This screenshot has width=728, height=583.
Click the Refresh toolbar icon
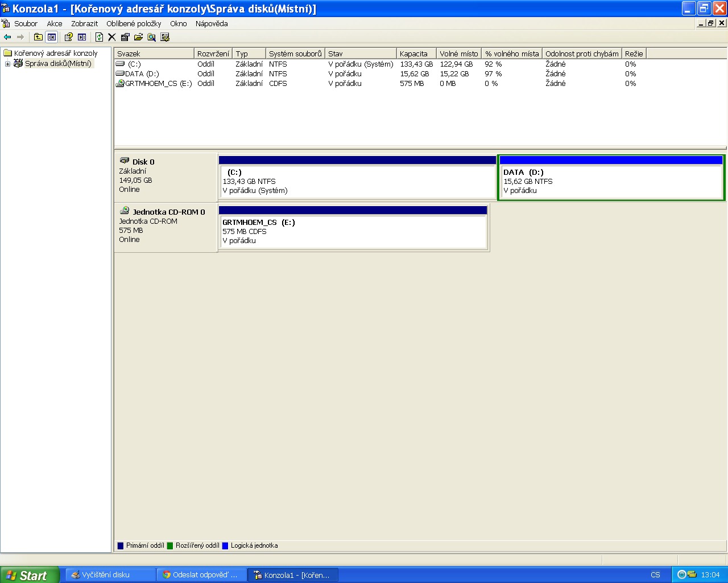point(100,37)
